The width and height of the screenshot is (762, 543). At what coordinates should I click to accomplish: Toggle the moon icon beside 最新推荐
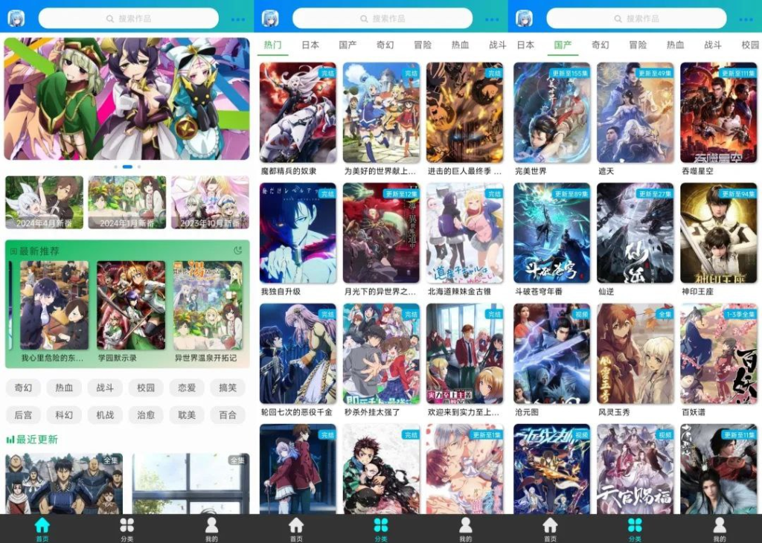(x=237, y=251)
